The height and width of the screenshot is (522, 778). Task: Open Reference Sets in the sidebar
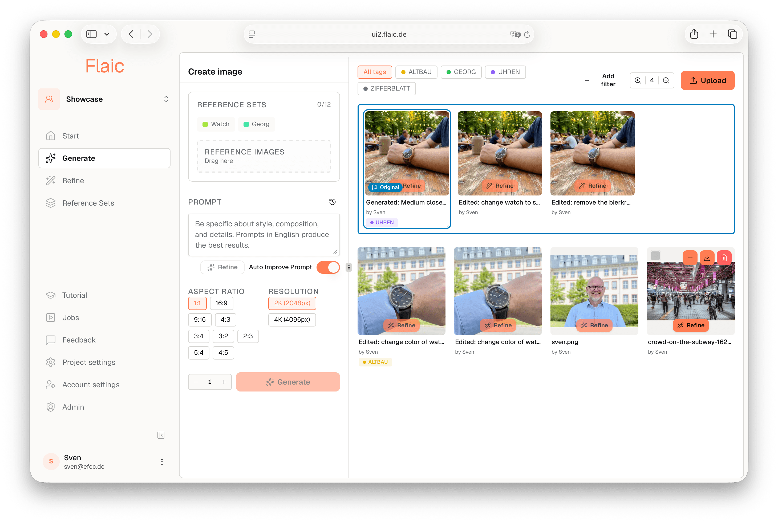pos(104,203)
